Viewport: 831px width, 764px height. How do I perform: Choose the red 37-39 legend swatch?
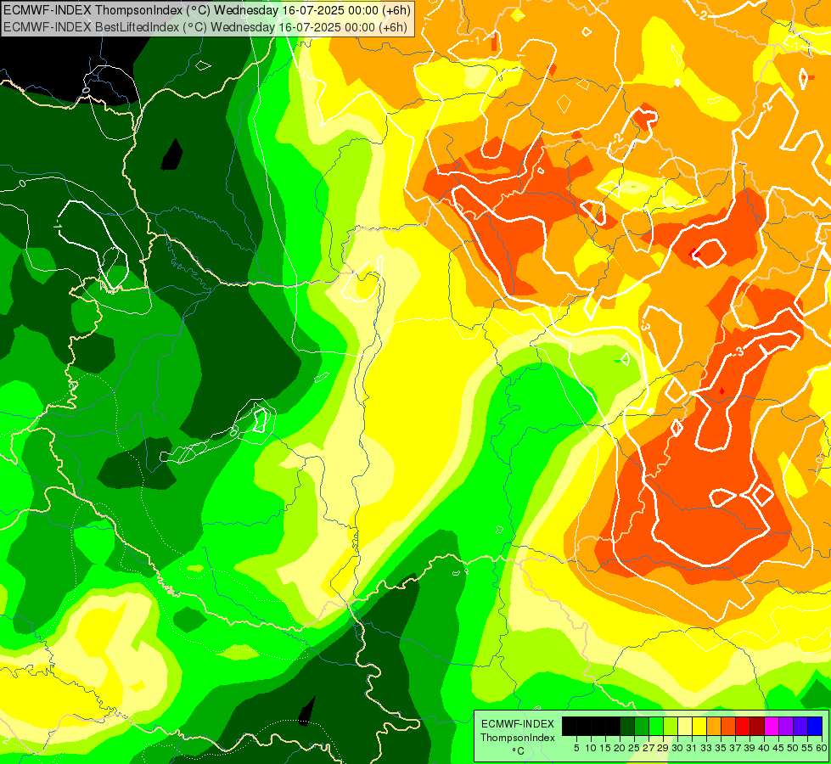pos(743,726)
